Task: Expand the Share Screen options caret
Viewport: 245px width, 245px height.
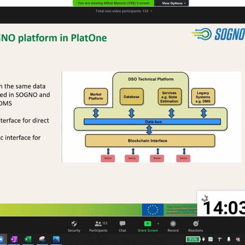Action: coord(158,224)
